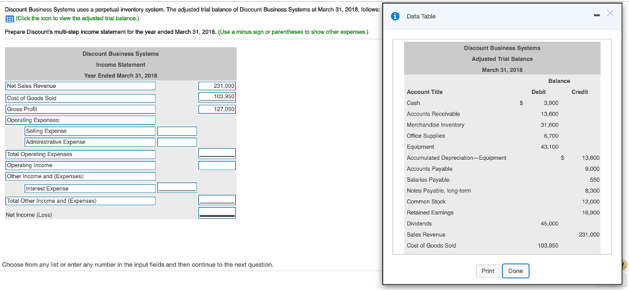
Task: Click the 'Account Title' column header
Action: point(424,92)
